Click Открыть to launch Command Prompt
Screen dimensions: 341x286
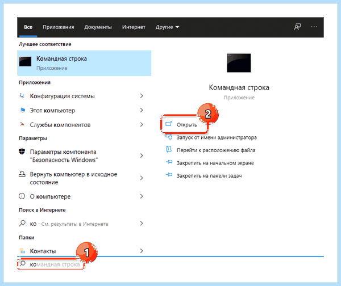pos(187,125)
